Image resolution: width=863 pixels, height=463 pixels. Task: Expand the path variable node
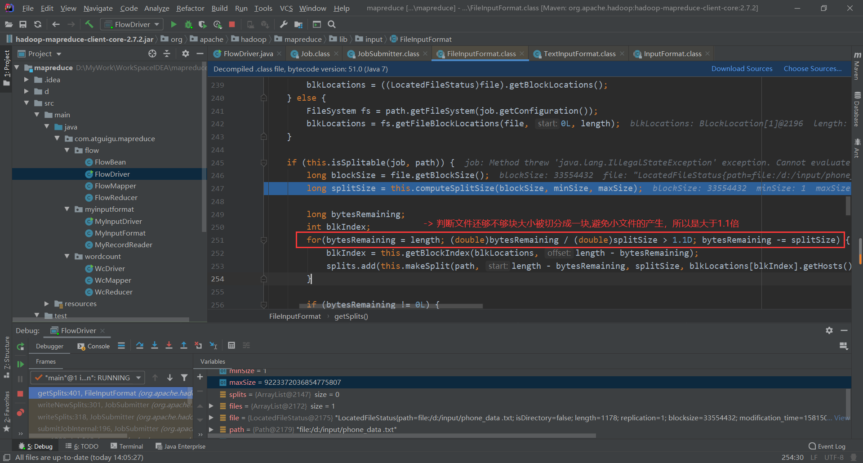click(x=211, y=429)
